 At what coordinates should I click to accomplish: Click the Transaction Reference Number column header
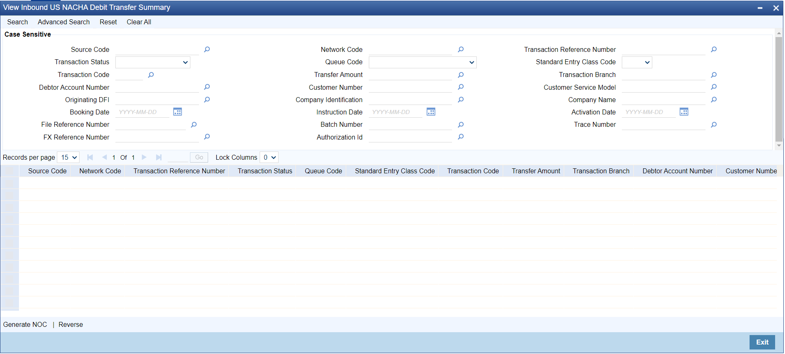[x=179, y=171]
